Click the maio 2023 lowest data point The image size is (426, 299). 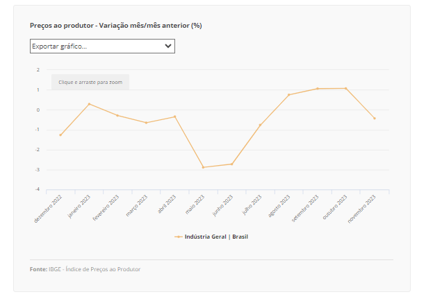click(203, 167)
